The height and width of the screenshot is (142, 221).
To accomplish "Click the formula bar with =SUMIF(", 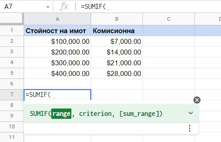I will (x=149, y=6).
